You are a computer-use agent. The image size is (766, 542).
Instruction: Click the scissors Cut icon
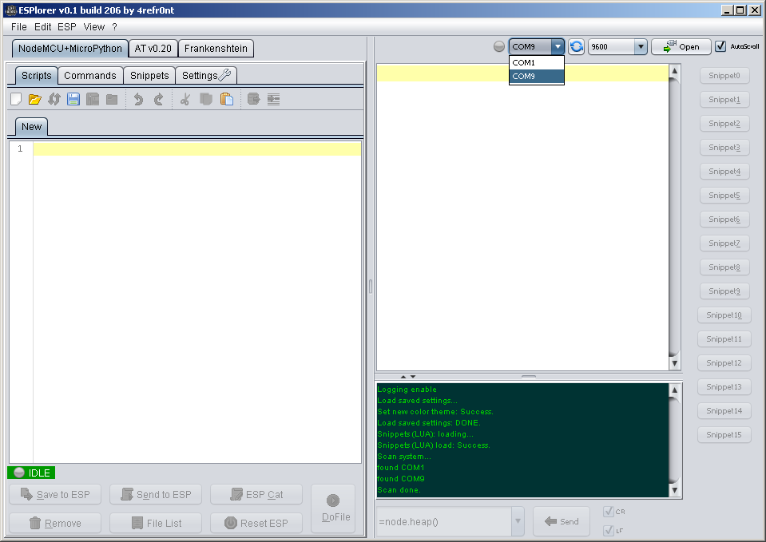click(185, 100)
